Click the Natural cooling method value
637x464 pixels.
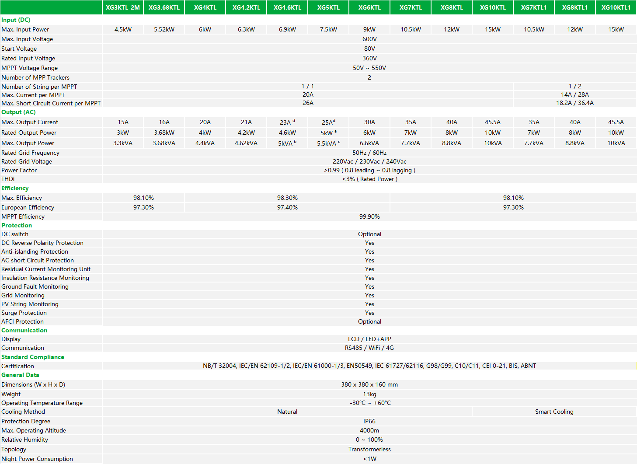287,412
